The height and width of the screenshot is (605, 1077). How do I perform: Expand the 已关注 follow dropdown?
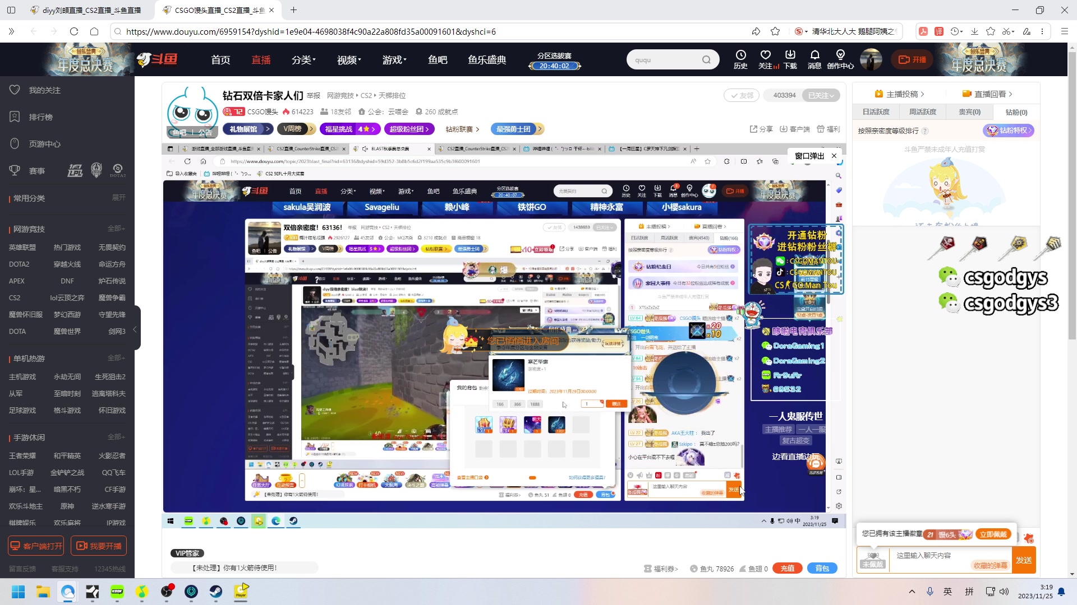821,95
